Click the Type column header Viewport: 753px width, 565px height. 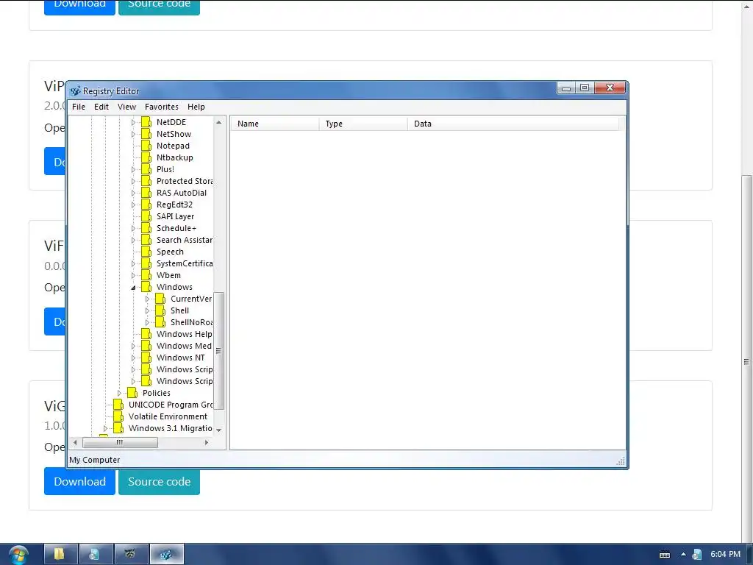363,124
